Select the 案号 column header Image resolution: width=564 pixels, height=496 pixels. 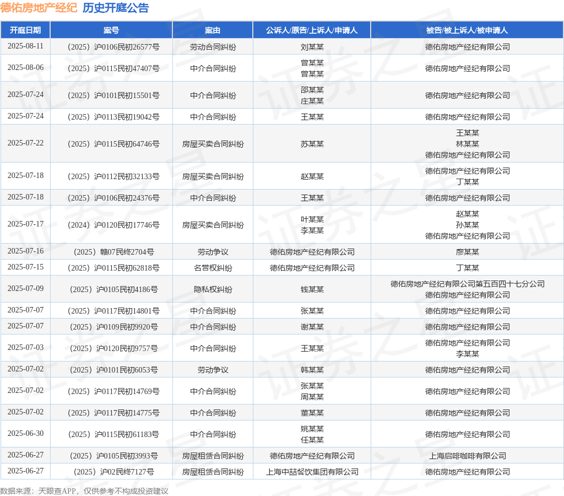click(111, 30)
